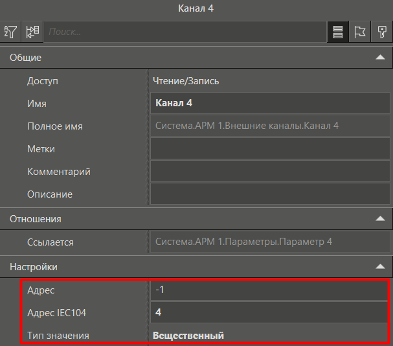The width and height of the screenshot is (393, 346).
Task: Click the Адрес field with value -1
Action: (269, 291)
